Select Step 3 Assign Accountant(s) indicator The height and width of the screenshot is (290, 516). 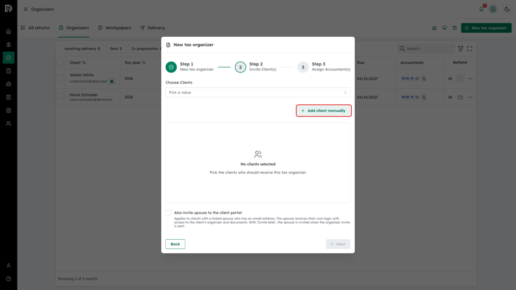tap(324, 67)
